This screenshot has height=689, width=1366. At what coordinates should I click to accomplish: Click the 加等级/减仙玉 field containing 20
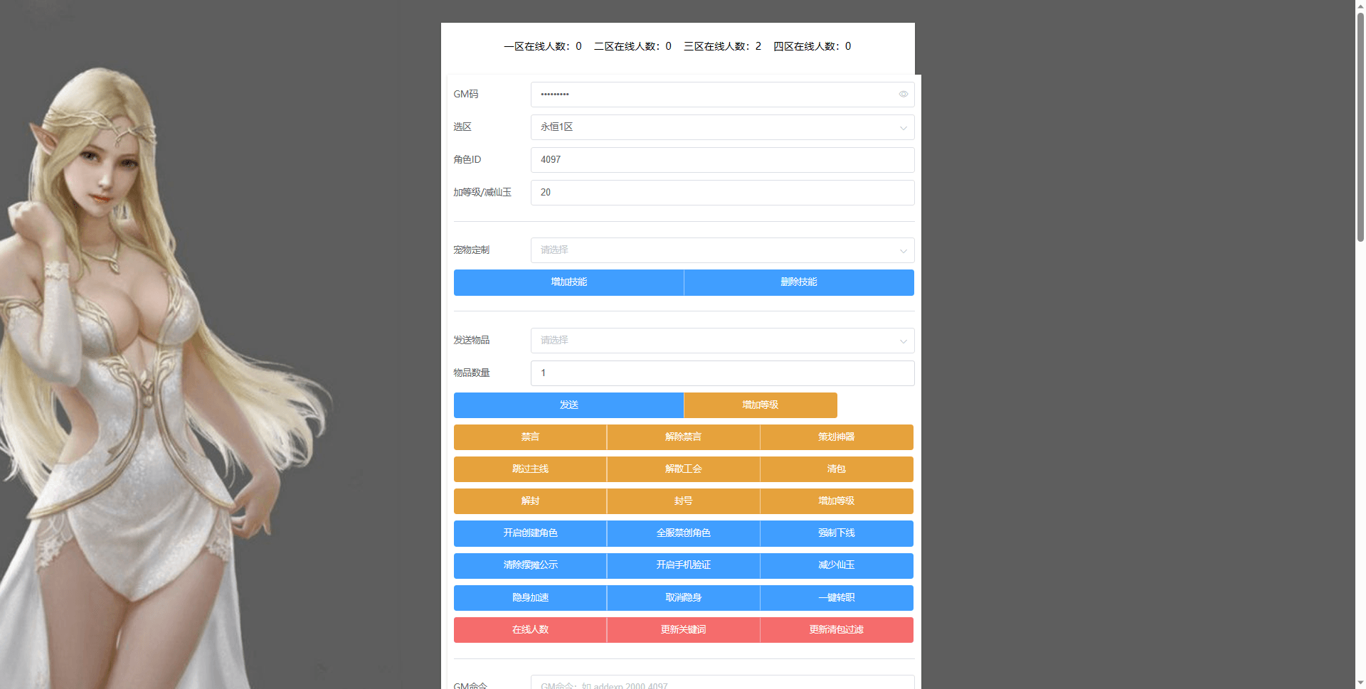722,193
